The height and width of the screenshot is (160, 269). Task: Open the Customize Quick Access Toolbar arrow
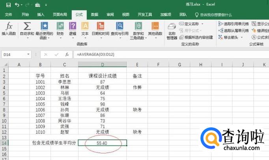(46, 5)
